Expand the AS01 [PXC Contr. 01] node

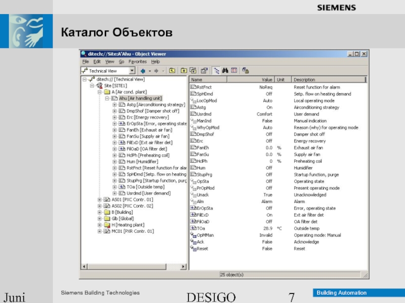click(99, 199)
